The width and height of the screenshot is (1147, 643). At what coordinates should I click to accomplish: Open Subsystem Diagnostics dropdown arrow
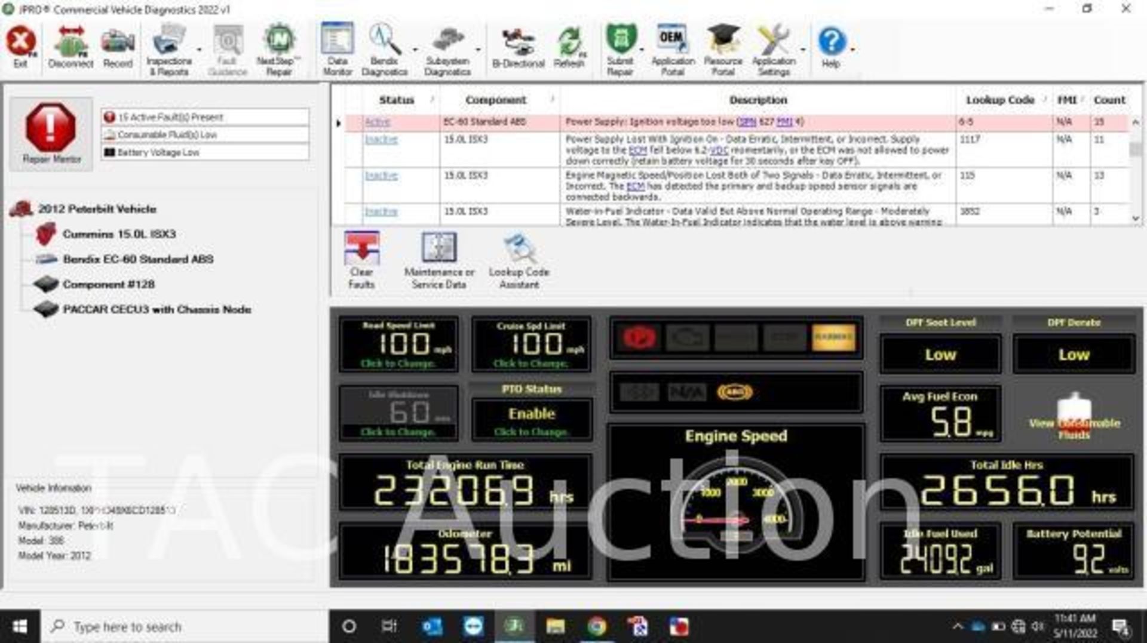pyautogui.click(x=478, y=50)
